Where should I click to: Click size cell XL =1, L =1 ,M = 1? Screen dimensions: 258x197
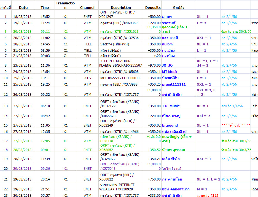(208, 63)
